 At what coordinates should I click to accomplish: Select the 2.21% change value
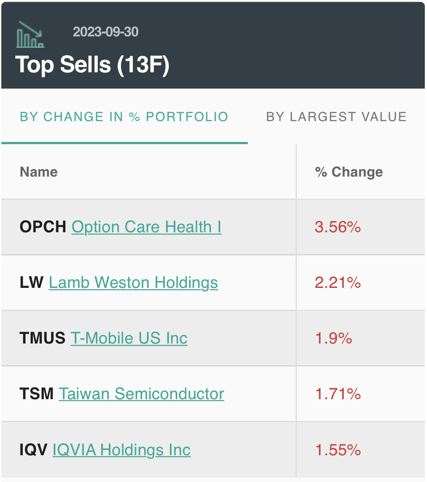click(x=338, y=283)
